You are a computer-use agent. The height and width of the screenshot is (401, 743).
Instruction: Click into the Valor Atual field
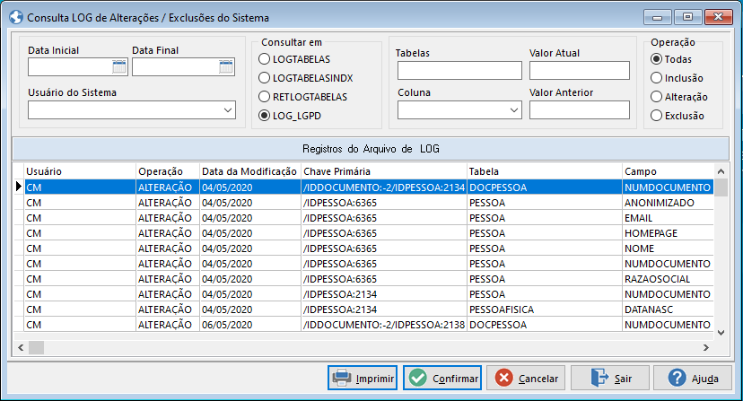579,71
